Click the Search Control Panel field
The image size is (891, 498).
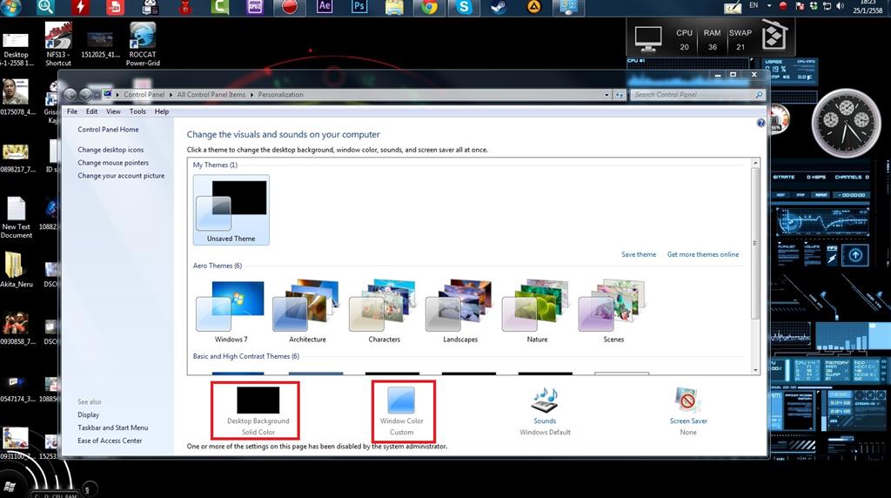(x=693, y=95)
